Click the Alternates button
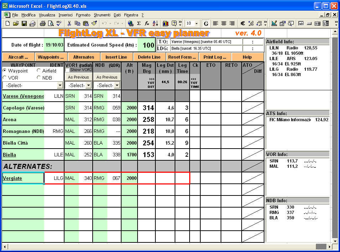Screen dimensions: 340x252 coord(84,57)
